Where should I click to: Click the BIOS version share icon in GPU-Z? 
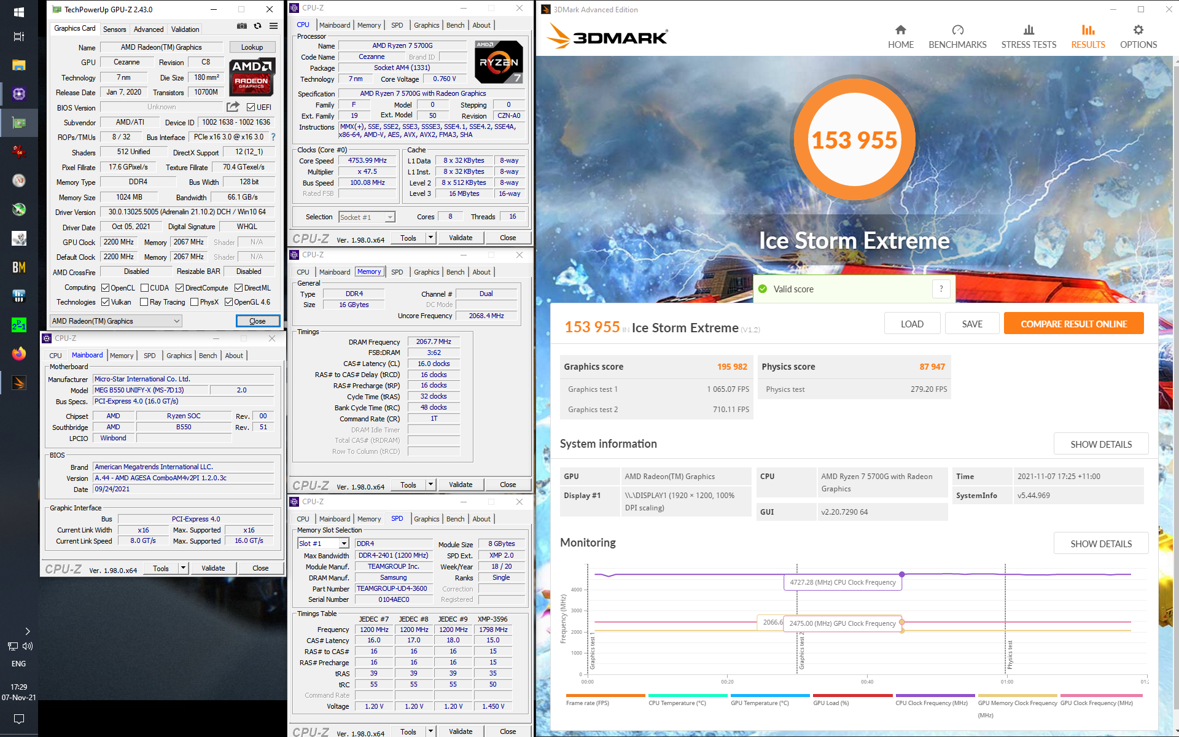coord(233,107)
